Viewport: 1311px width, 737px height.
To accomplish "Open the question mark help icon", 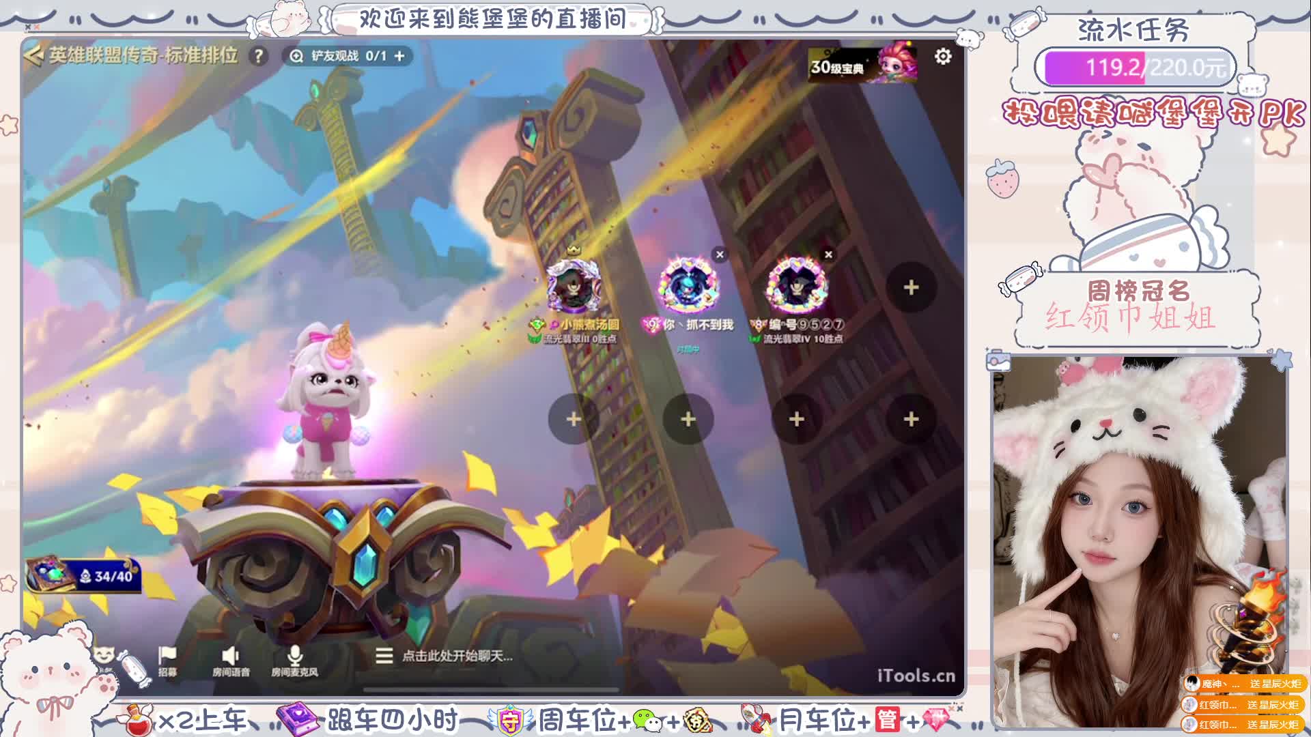I will [258, 56].
